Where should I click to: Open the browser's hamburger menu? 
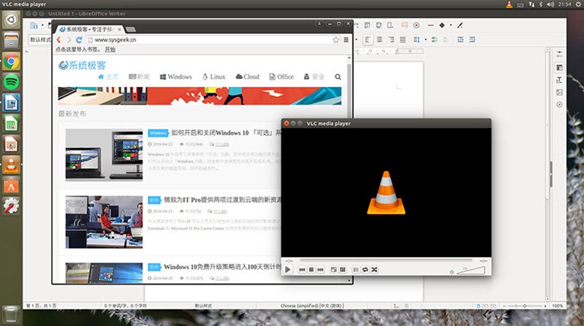point(346,40)
